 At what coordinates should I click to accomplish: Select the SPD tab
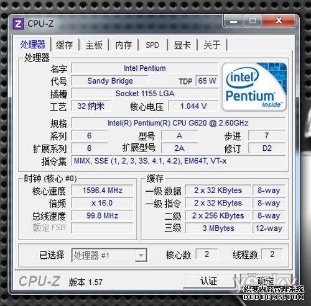(x=152, y=45)
